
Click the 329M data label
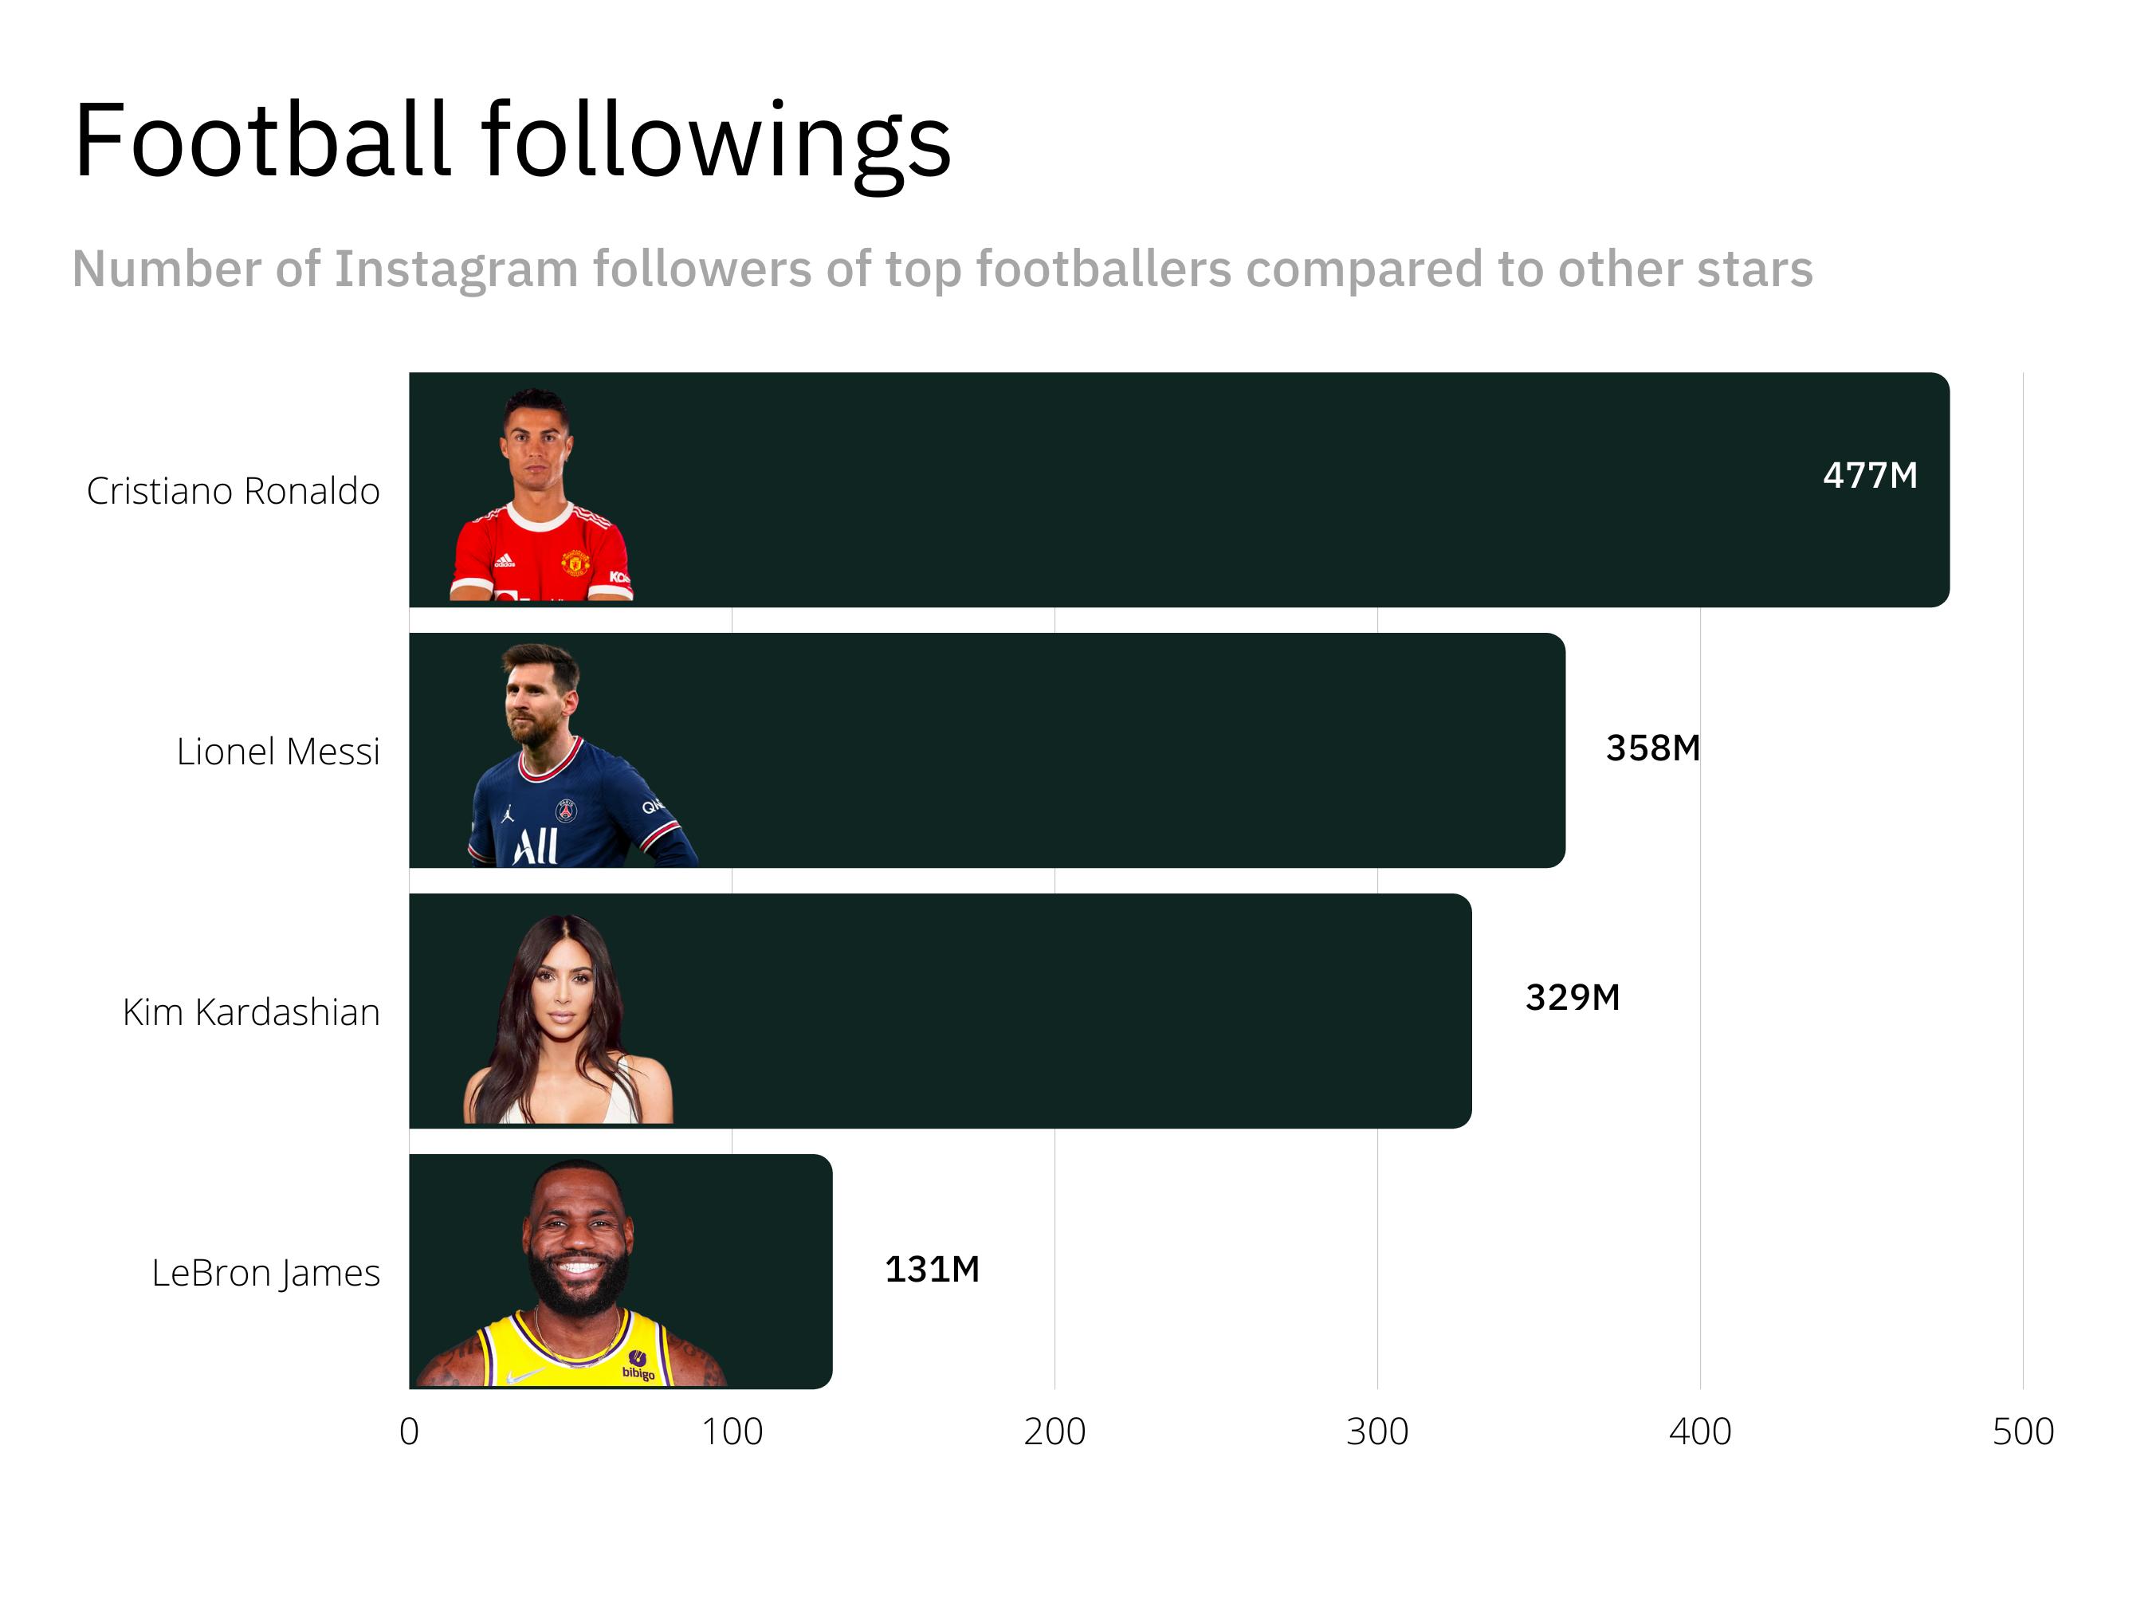(1573, 997)
